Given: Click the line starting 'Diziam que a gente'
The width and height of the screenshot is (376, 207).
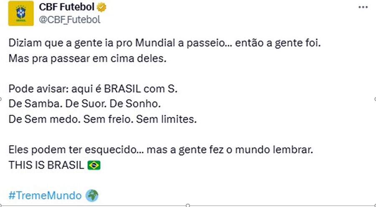Looking at the screenshot, I should pos(165,43).
